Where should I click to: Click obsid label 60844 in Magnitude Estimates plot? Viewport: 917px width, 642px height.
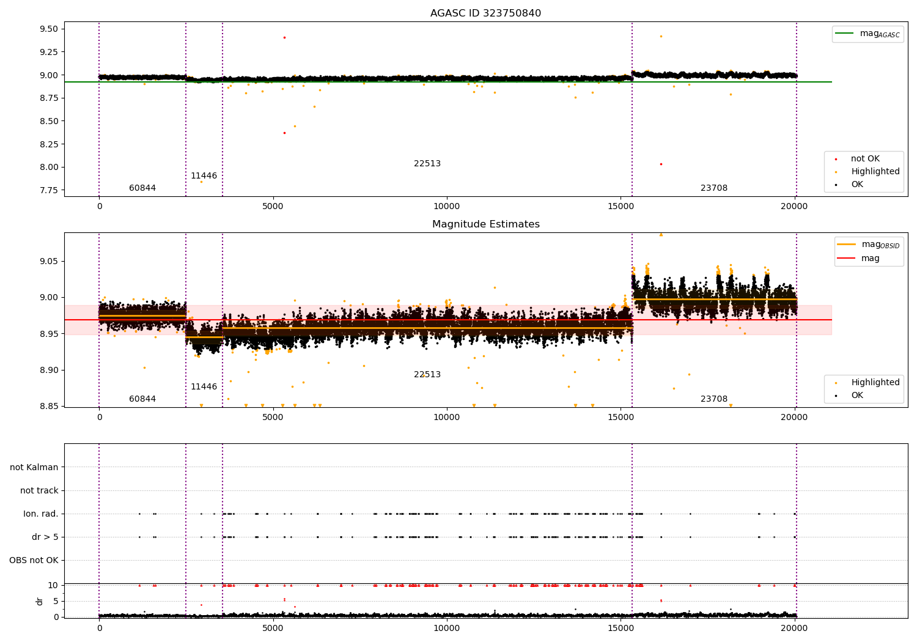click(142, 399)
